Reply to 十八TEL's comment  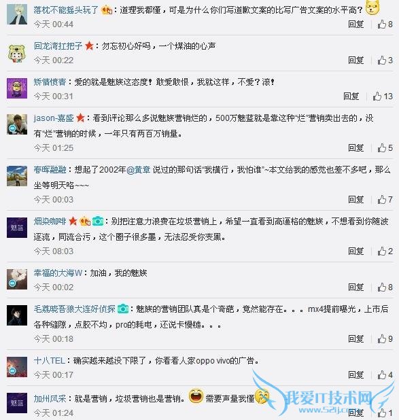point(356,374)
